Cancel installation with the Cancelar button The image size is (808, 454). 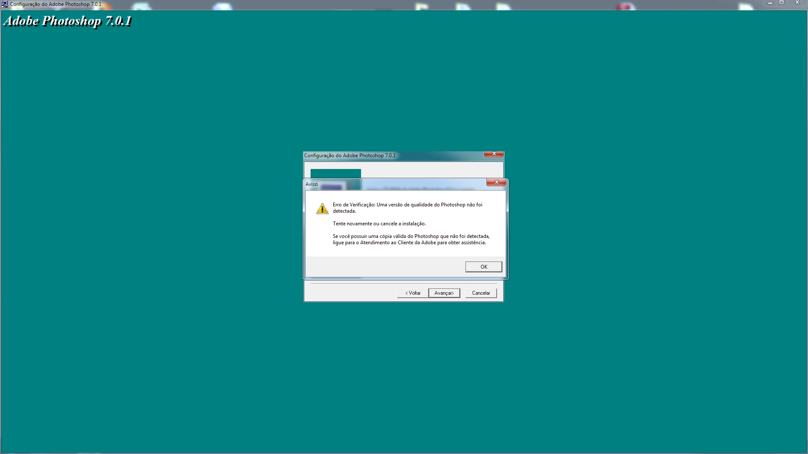481,293
